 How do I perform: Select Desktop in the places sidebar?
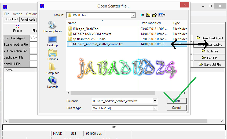coord(52,41)
